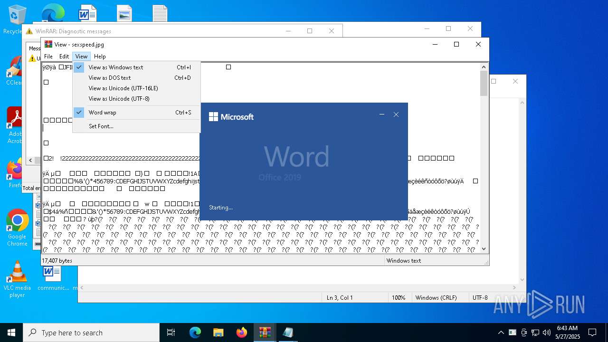The height and width of the screenshot is (342, 608).
Task: Open network icon in system tray
Action: click(x=535, y=332)
